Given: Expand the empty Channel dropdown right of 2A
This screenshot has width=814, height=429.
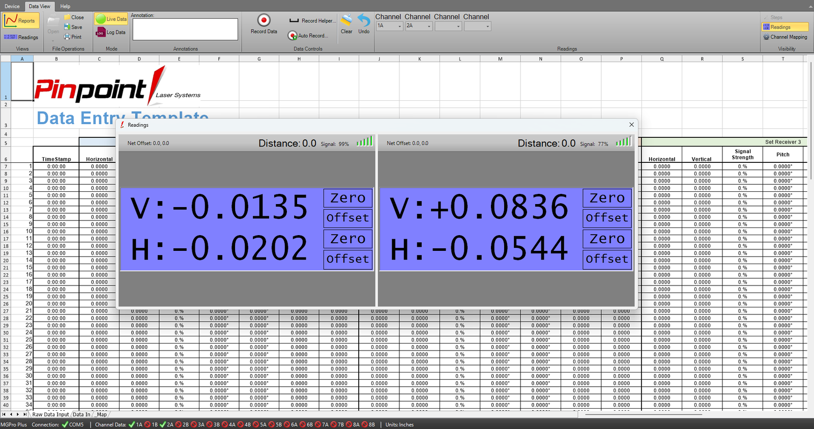Looking at the screenshot, I should [x=448, y=26].
